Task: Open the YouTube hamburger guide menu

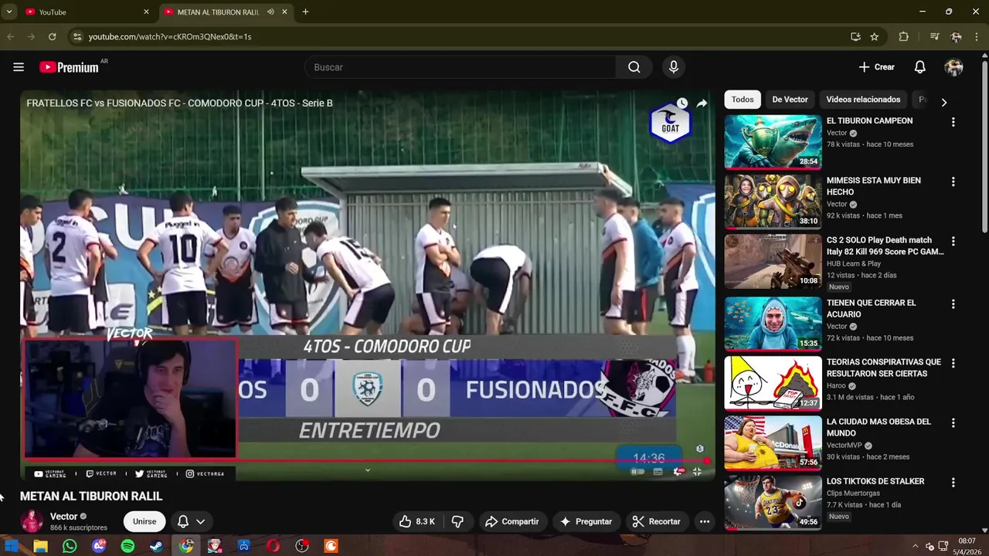Action: pyautogui.click(x=19, y=67)
